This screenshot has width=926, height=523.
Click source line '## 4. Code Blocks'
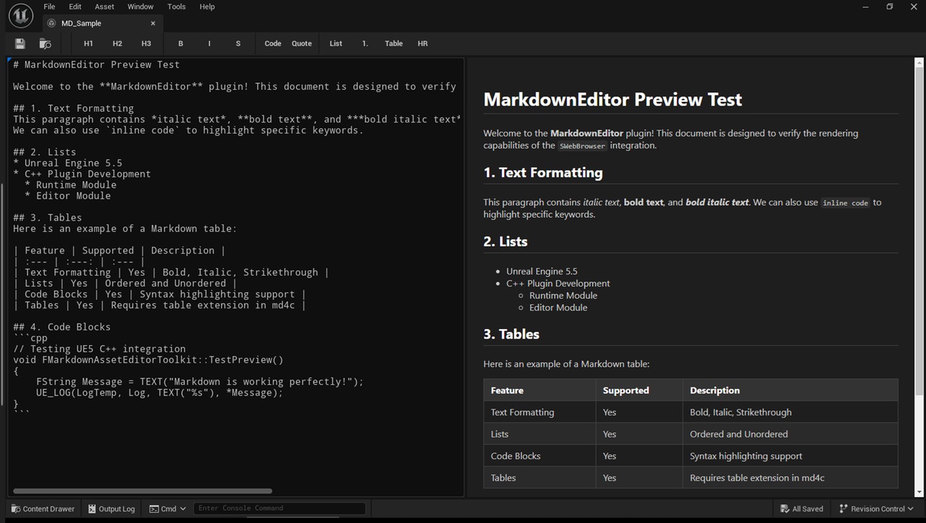tap(62, 327)
